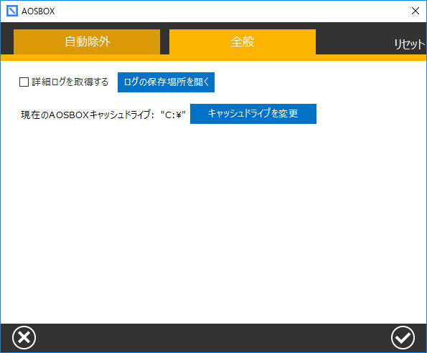
Task: Click the dark bottom bar between the icons
Action: click(x=214, y=337)
